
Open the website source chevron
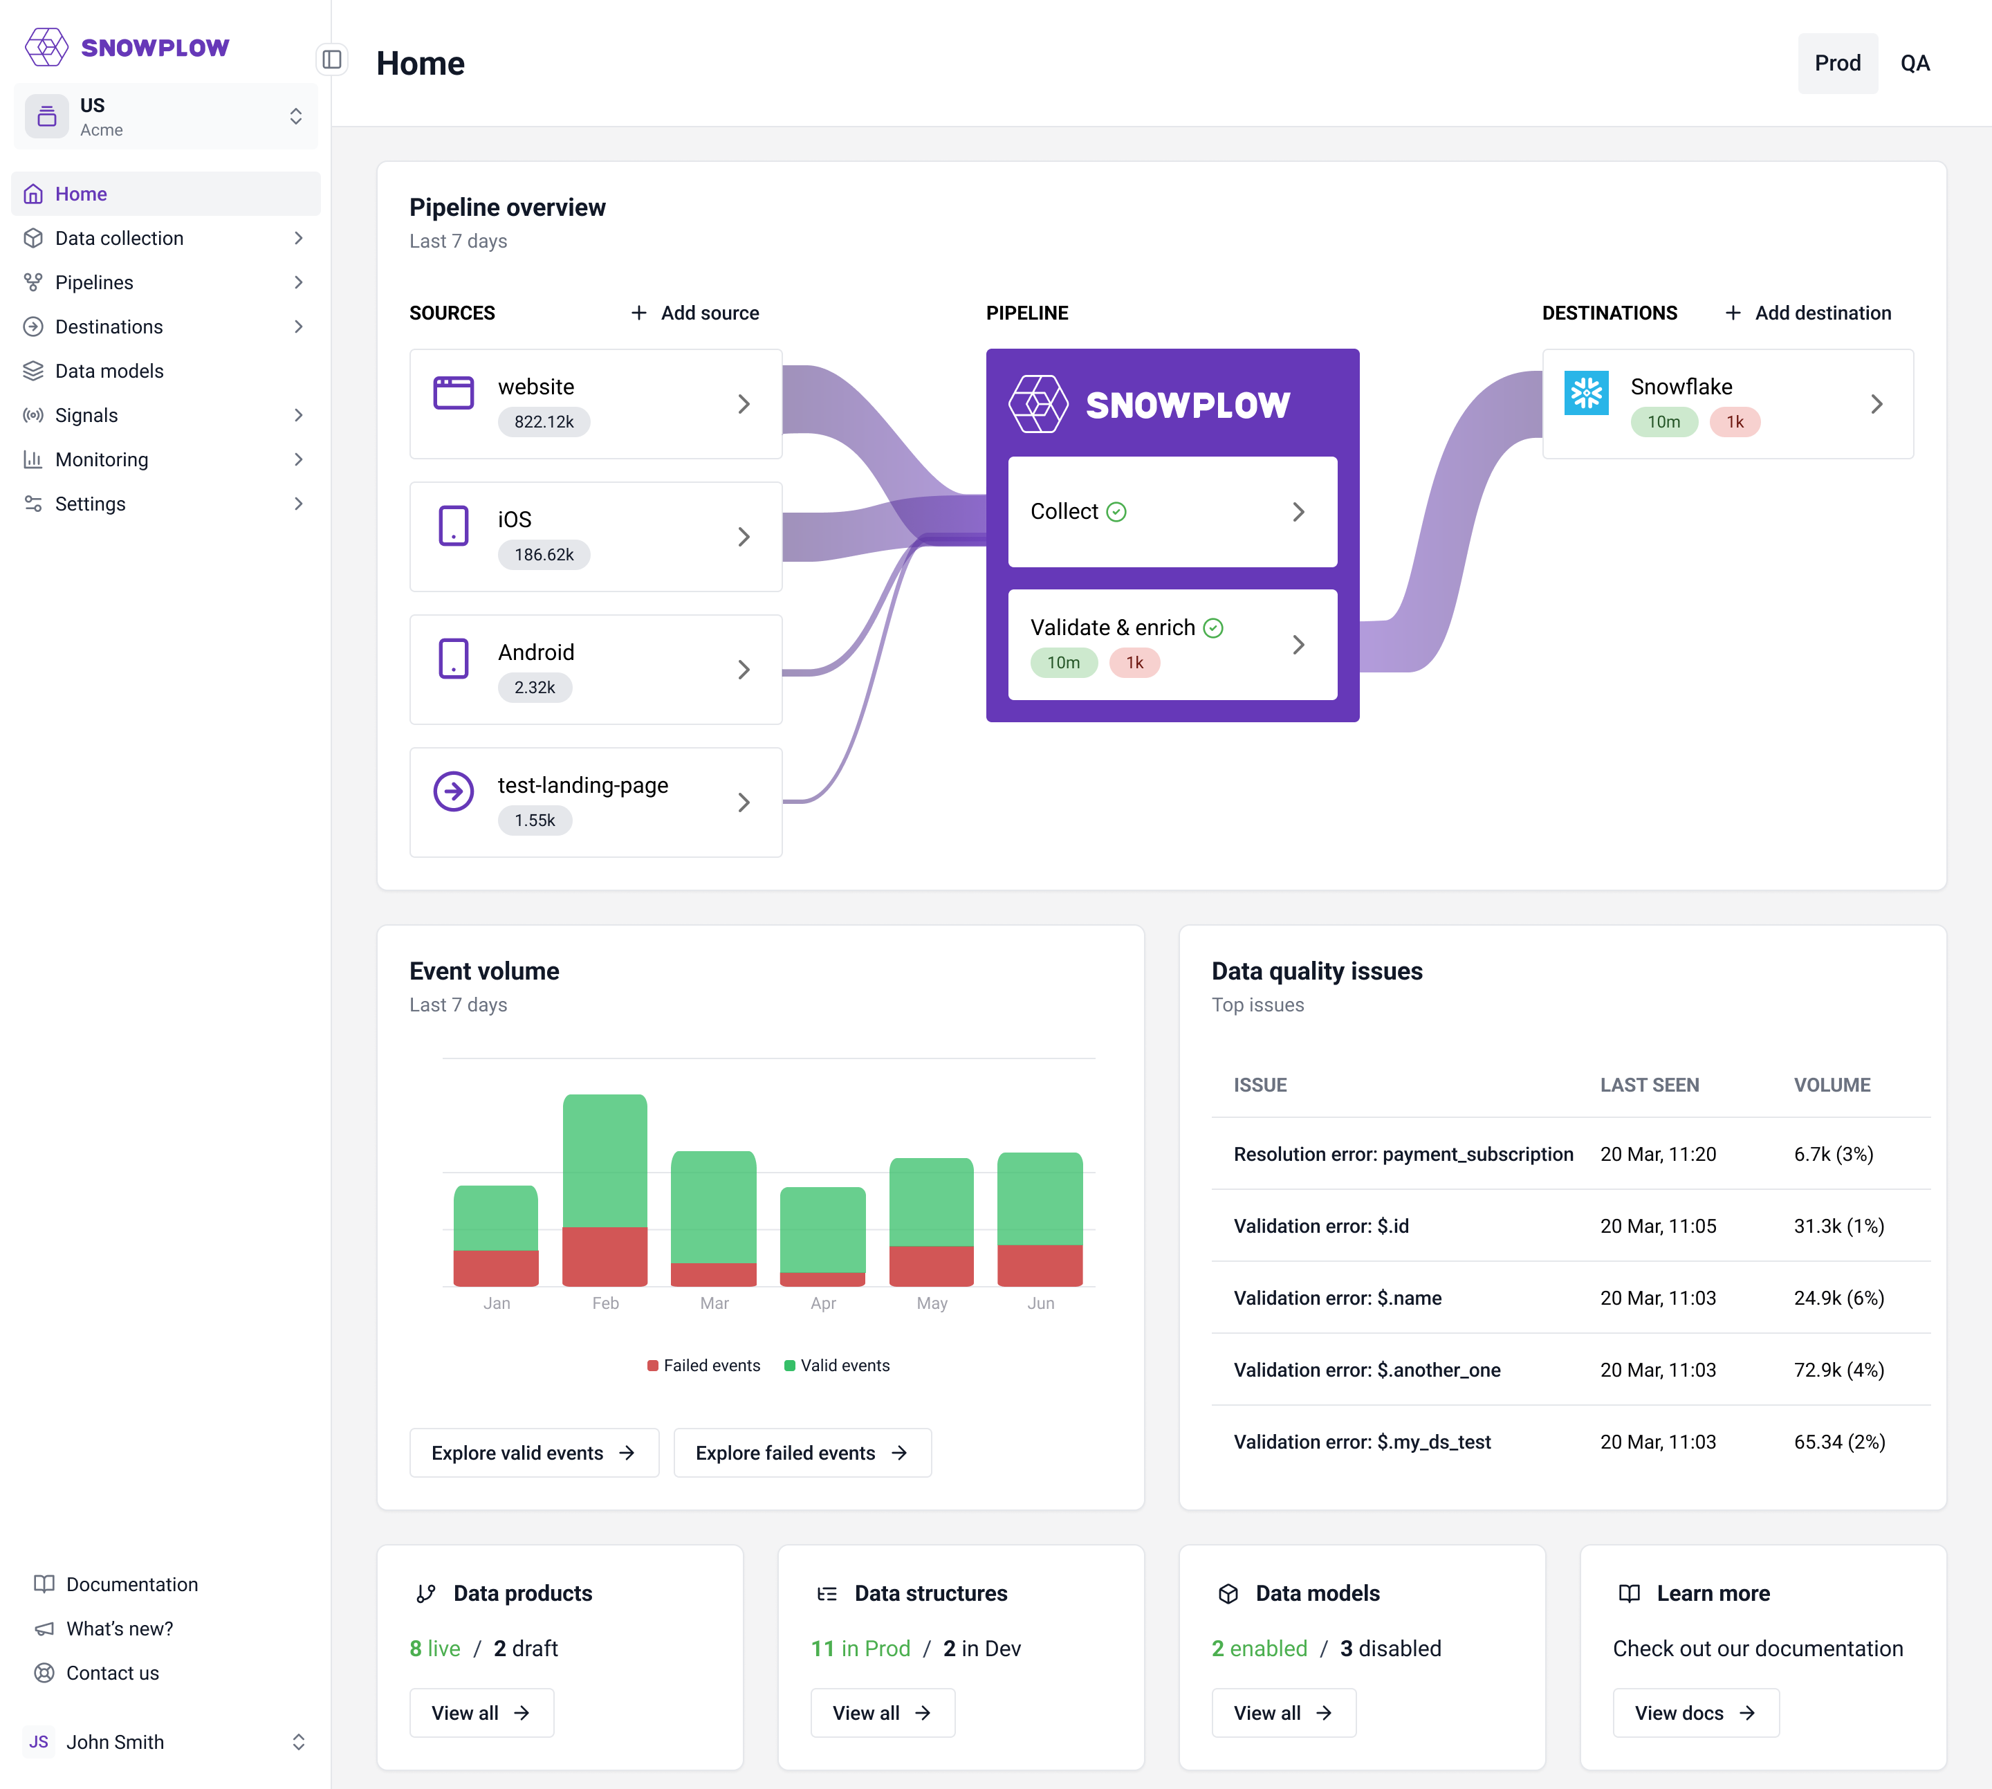coord(744,404)
